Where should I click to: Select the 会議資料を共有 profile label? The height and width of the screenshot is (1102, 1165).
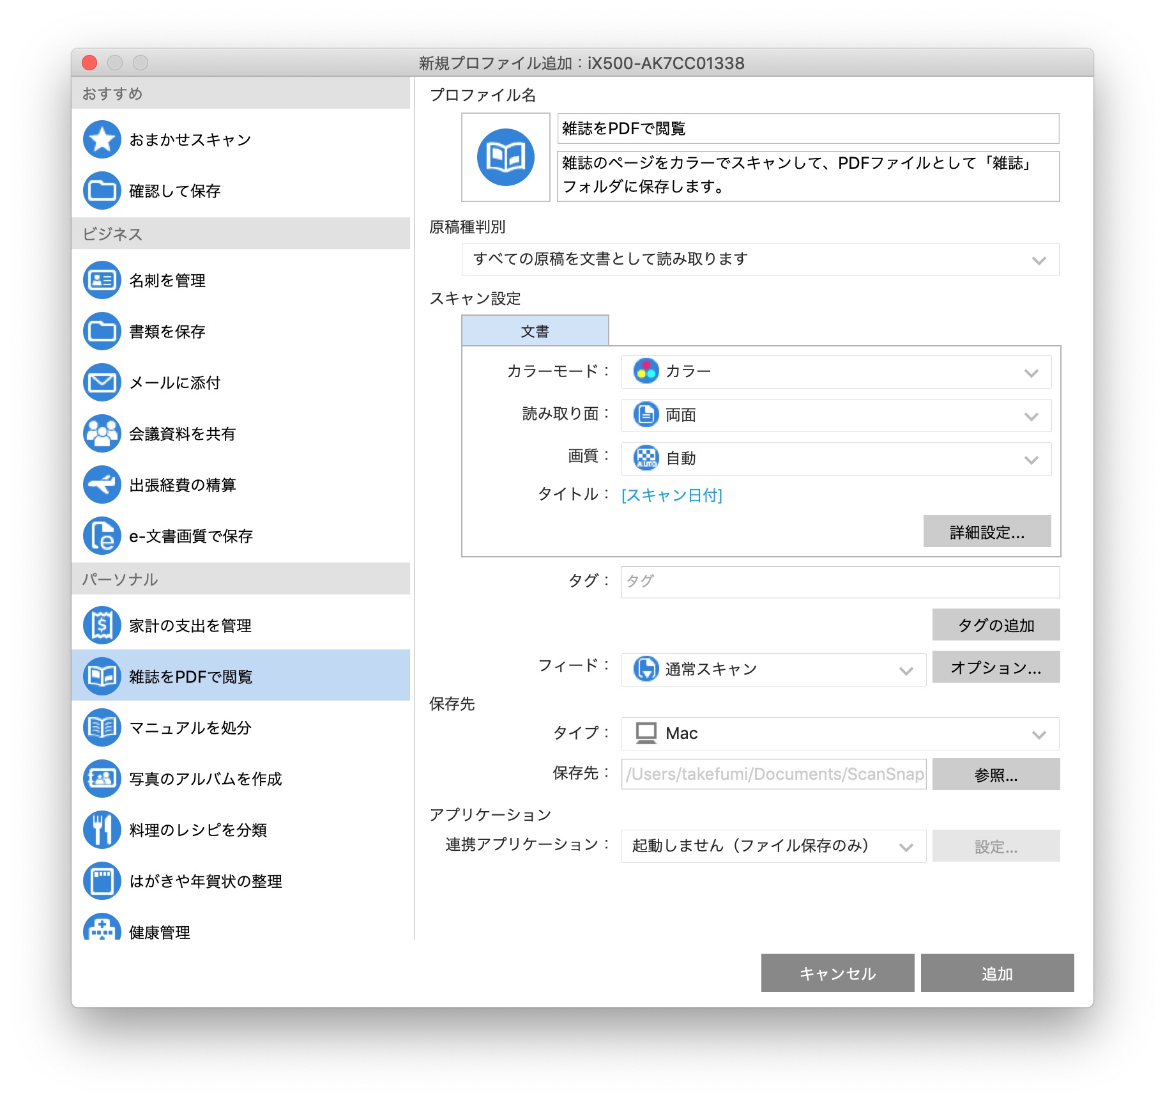pyautogui.click(x=183, y=434)
